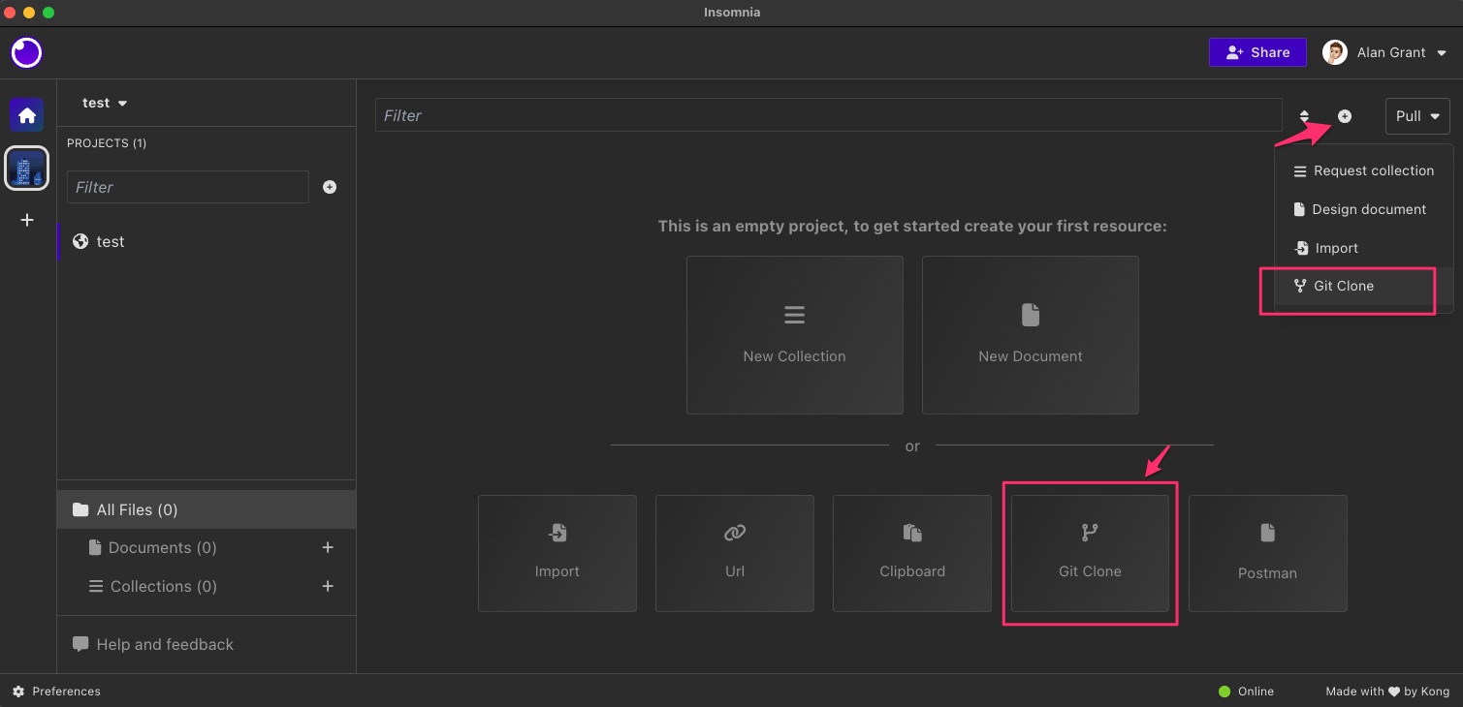Click the New Document card
Image resolution: width=1463 pixels, height=707 pixels.
point(1031,335)
